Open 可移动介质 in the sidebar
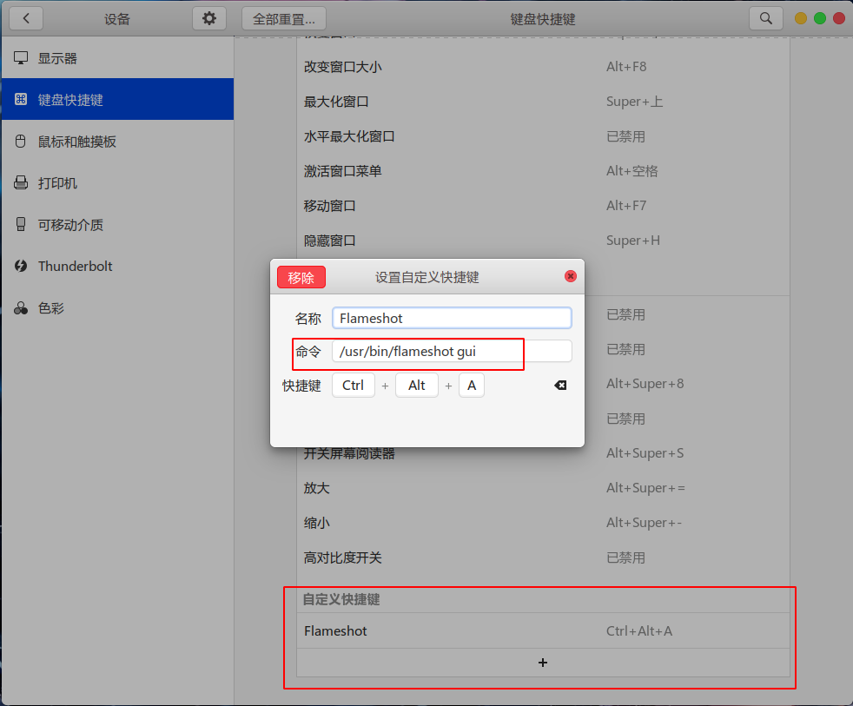Viewport: 853px width, 706px height. coord(117,225)
